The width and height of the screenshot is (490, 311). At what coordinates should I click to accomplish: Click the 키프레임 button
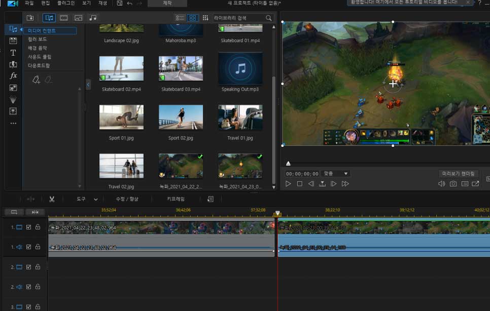click(176, 199)
